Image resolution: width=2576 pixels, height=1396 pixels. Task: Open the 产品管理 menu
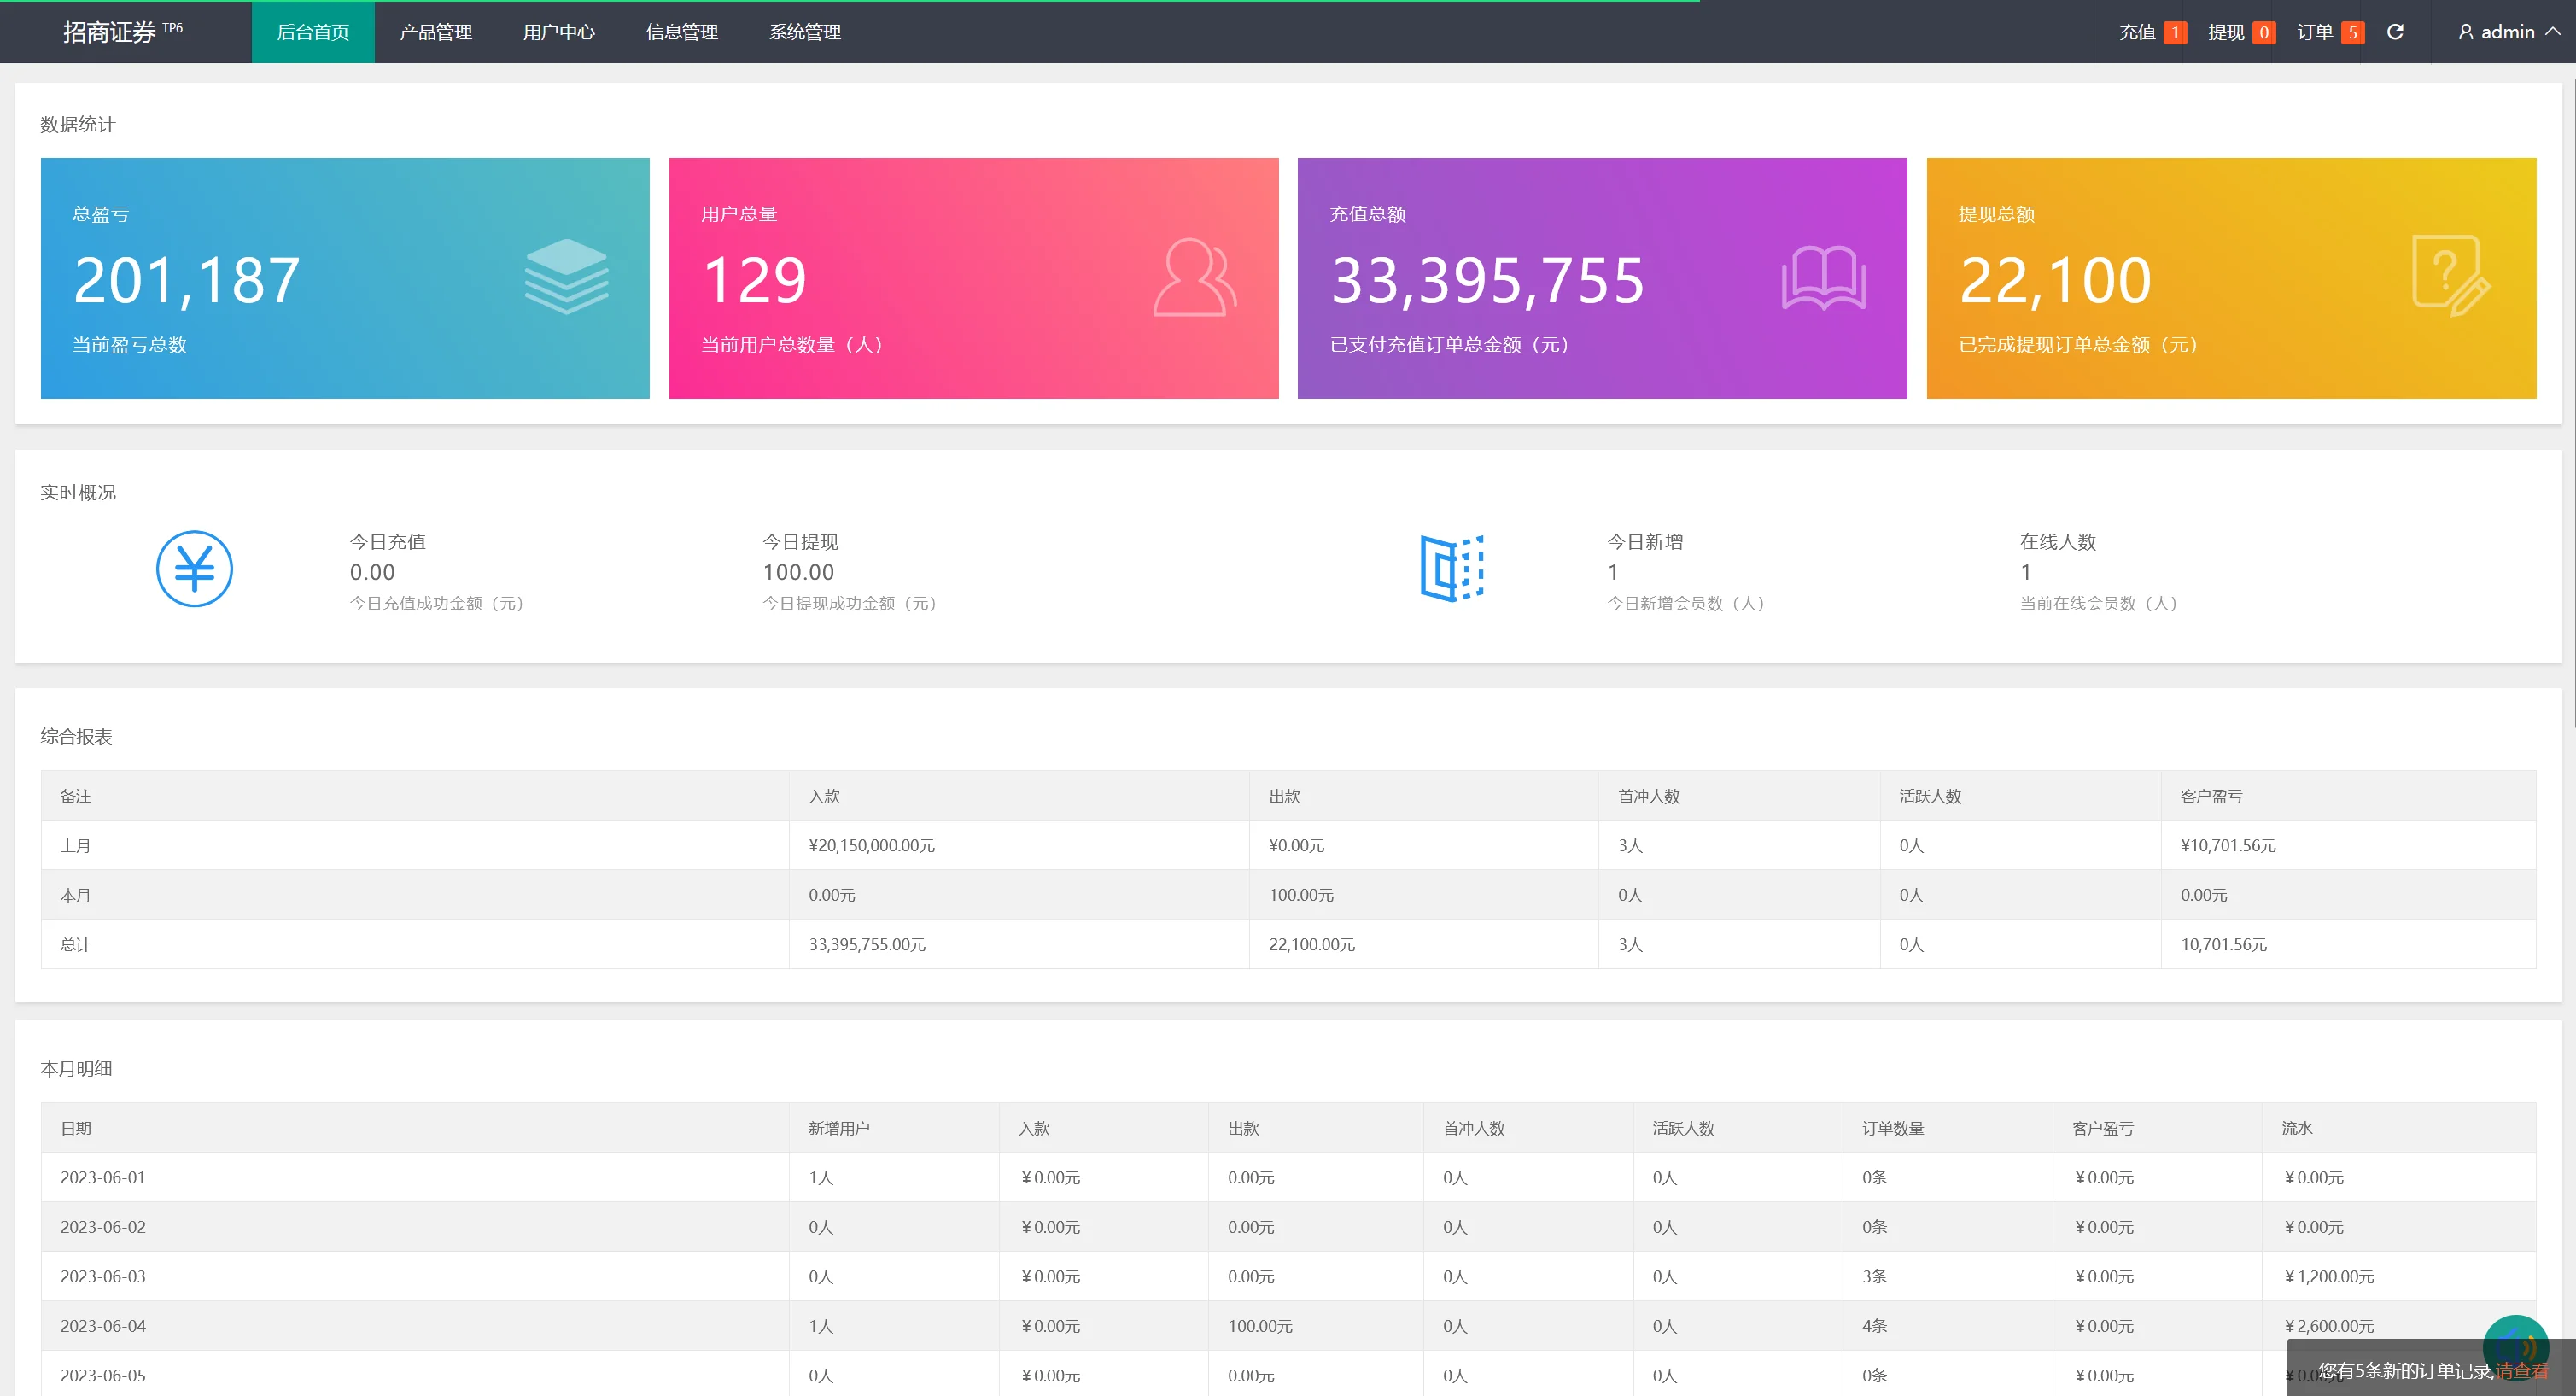click(436, 32)
